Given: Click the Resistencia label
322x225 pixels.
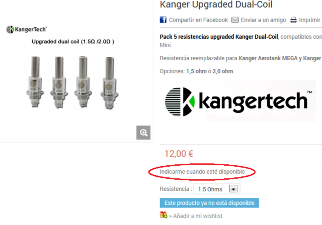Looking at the screenshot, I should (x=176, y=189).
